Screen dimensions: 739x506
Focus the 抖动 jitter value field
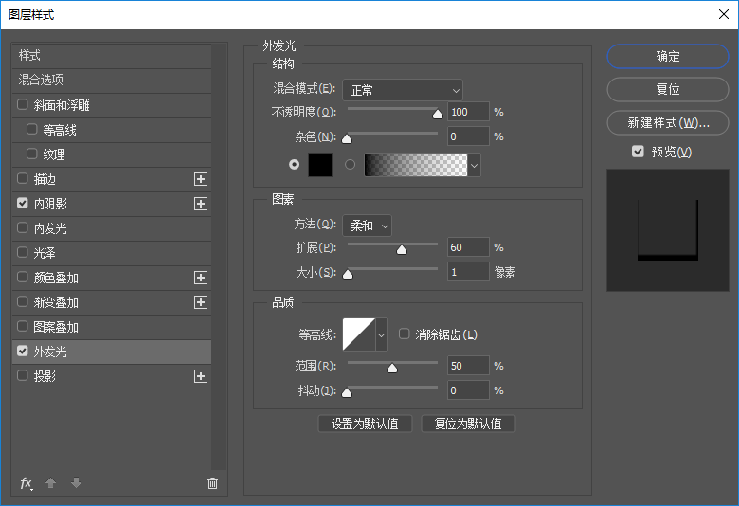(x=468, y=390)
